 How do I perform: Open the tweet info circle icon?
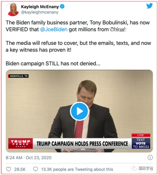point(150,157)
